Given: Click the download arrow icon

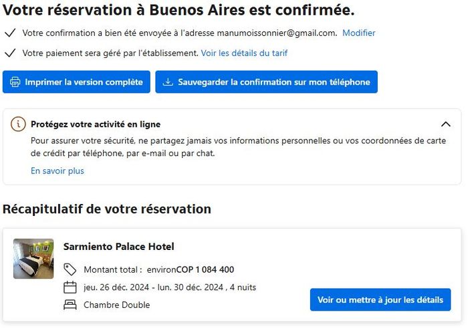Looking at the screenshot, I should click(x=168, y=83).
